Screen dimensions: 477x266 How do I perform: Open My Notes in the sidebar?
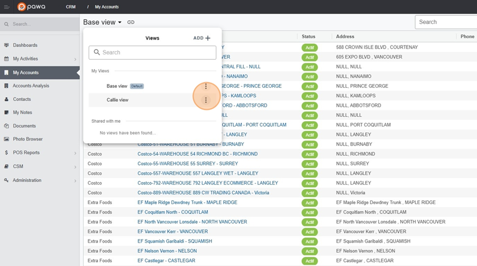[22, 112]
